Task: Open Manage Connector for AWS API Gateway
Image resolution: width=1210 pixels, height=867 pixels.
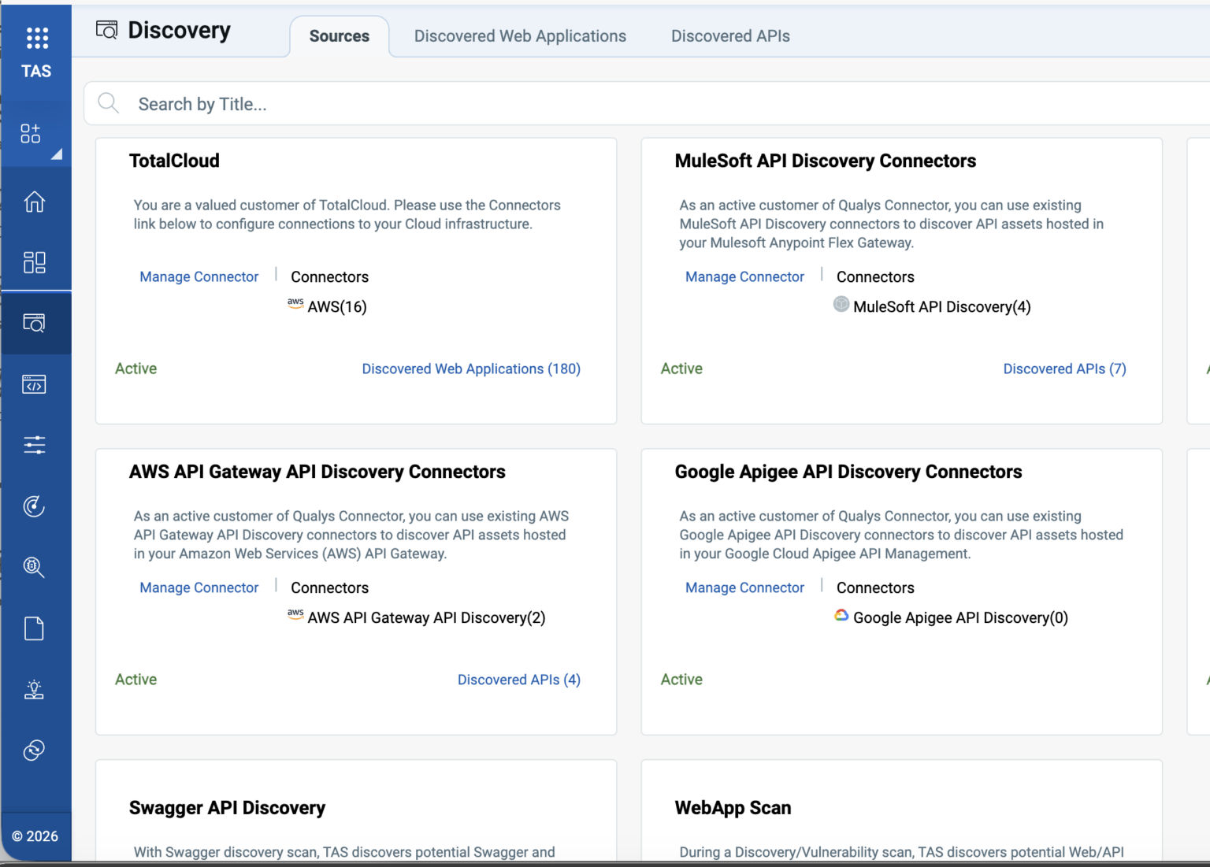Action: click(199, 587)
